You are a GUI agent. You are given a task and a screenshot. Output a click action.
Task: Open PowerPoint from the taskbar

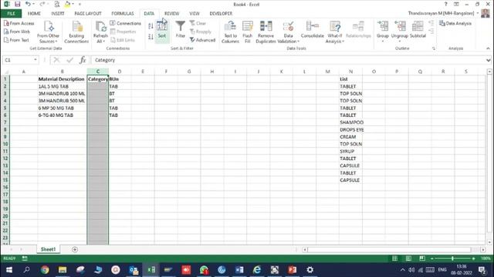[x=292, y=270]
